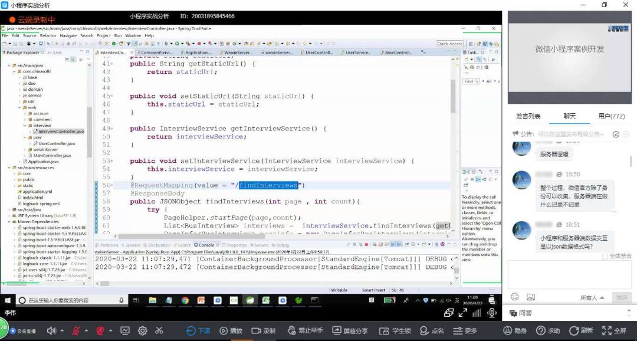The image size is (637, 341).
Task: Open File Explorer from the Windows taskbar
Action: point(152,300)
